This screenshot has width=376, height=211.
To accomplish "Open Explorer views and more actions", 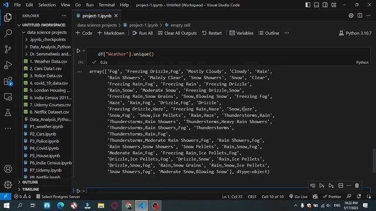I will pos(64,16).
